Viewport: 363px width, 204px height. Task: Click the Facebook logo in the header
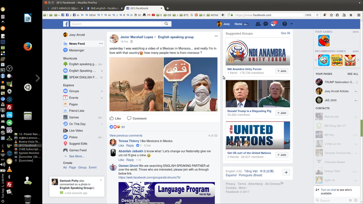pyautogui.click(x=66, y=24)
